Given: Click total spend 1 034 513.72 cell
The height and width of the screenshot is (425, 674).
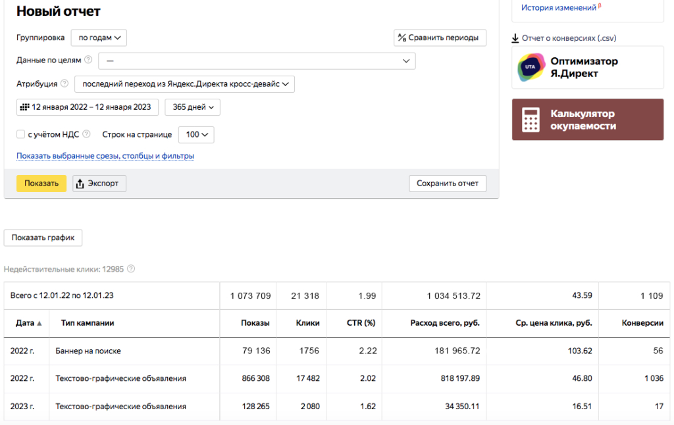Looking at the screenshot, I should (x=454, y=295).
